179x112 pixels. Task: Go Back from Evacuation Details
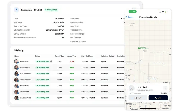coord(129,17)
